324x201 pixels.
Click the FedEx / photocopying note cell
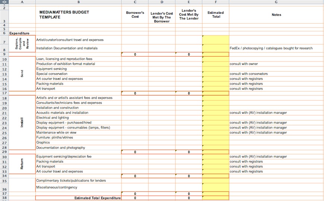coord(276,48)
